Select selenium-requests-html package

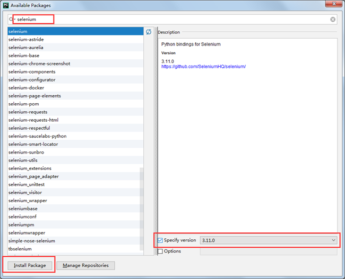pos(75,120)
